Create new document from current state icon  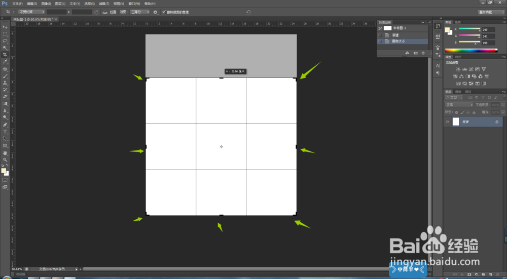tap(408, 53)
